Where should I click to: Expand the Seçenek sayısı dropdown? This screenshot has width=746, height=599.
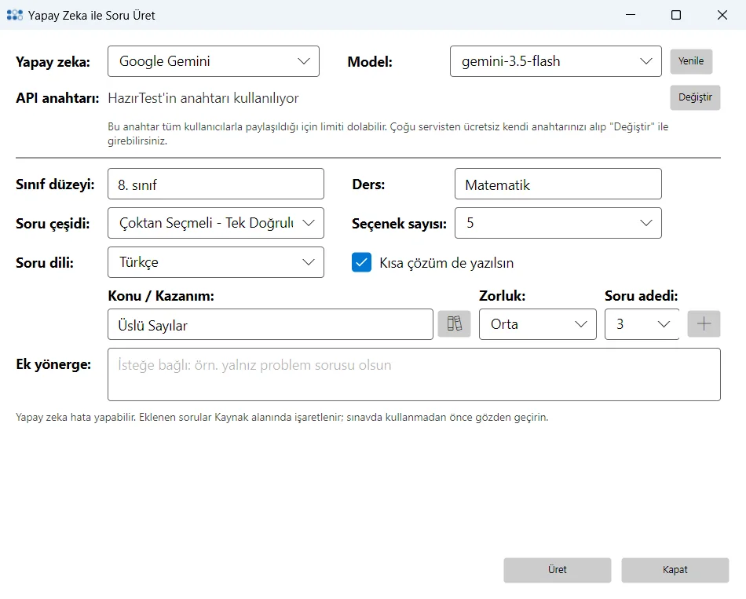click(x=558, y=223)
